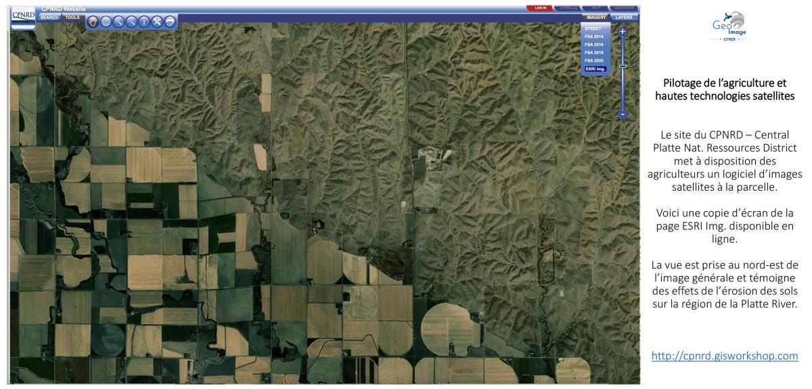This screenshot has height=389, width=812.
Task: Click the full extent globe icon
Action: click(x=106, y=22)
